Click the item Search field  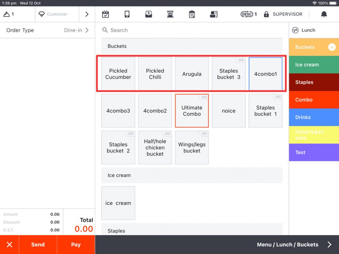[x=192, y=30]
